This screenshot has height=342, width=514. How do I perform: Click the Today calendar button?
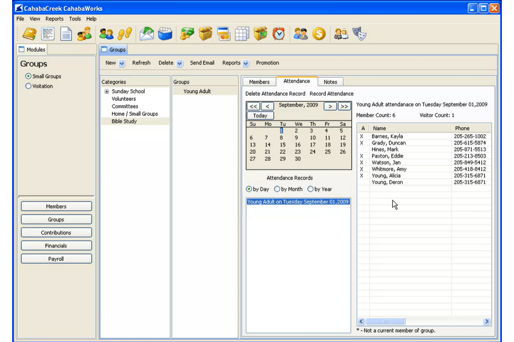tap(260, 116)
